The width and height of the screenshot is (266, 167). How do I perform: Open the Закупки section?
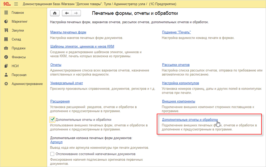tap(18, 30)
